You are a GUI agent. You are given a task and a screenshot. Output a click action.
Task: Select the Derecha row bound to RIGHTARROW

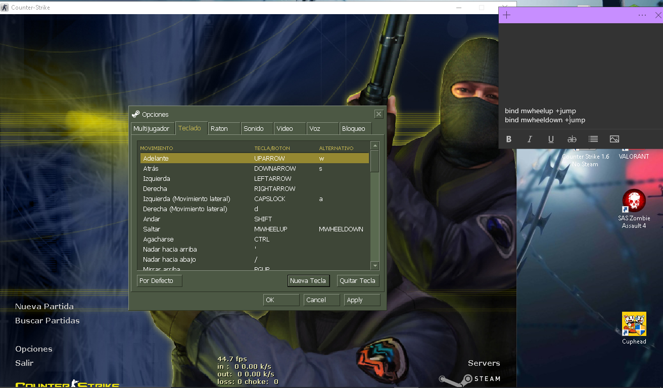coord(255,188)
